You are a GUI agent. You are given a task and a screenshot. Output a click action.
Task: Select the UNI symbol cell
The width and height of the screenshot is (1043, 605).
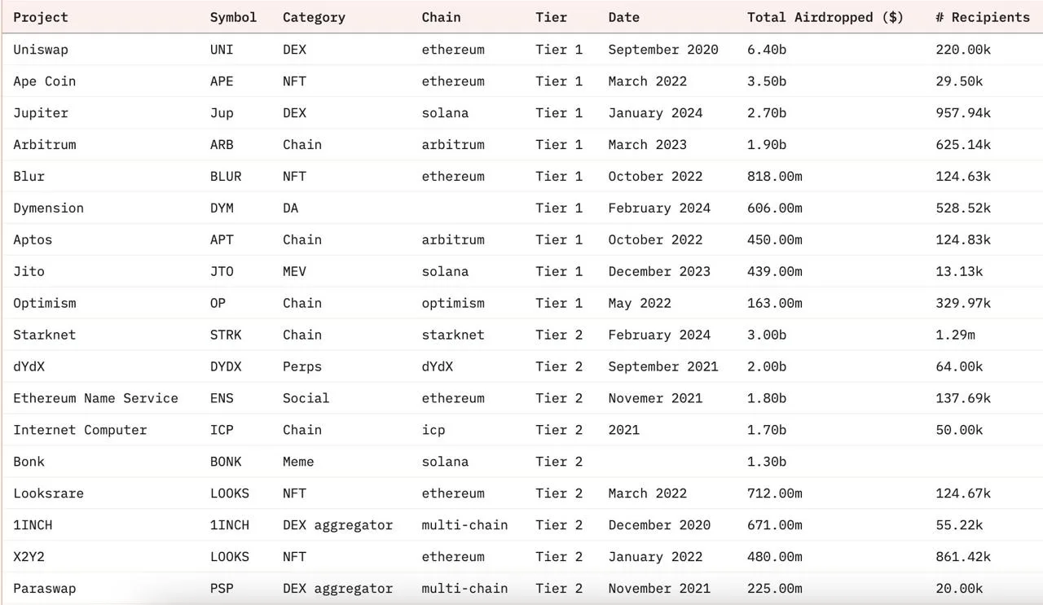[x=222, y=50]
